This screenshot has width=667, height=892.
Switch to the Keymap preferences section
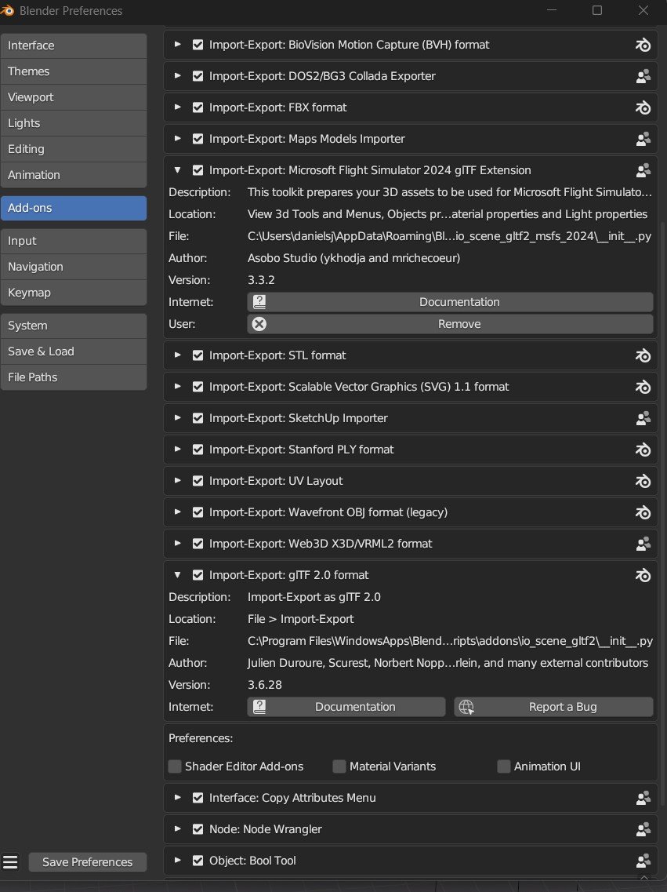click(74, 293)
